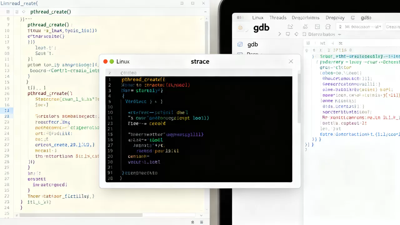This screenshot has width=400, height=225.
Task: Click the "let" label in the gdb panel header
Action: pyautogui.click(x=322, y=43)
